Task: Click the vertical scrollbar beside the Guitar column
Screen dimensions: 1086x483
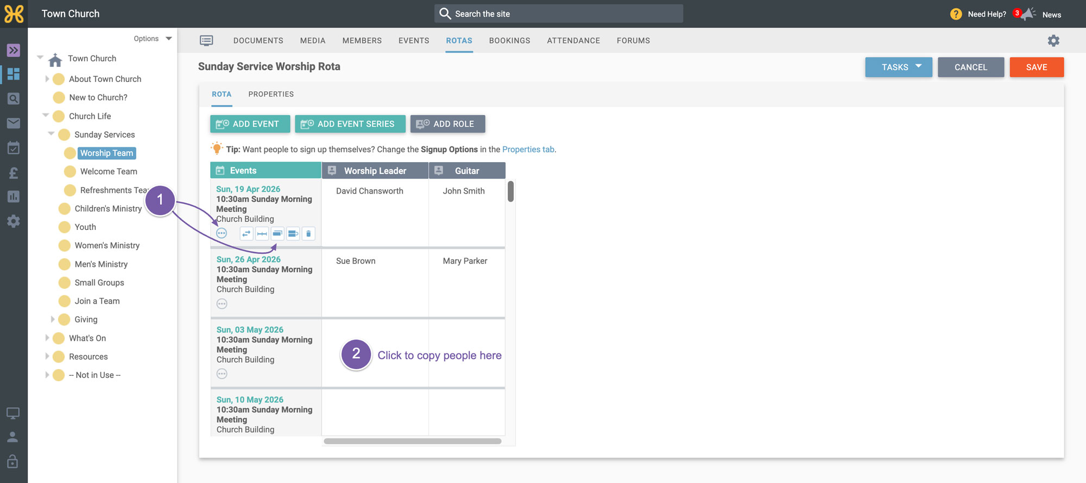Action: (510, 191)
